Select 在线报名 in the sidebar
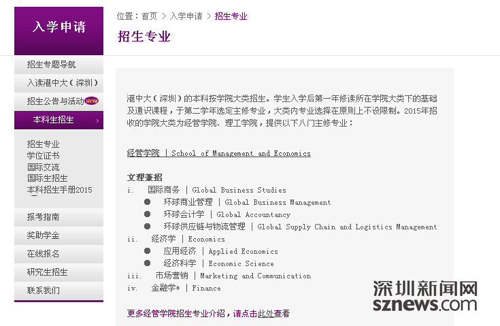 [x=43, y=254]
